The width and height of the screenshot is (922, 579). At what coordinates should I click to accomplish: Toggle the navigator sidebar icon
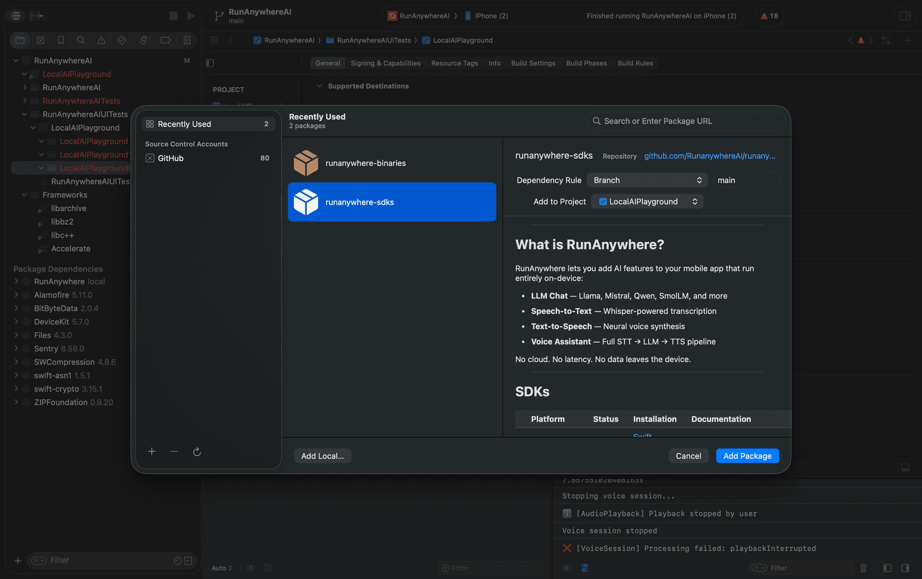click(x=16, y=16)
